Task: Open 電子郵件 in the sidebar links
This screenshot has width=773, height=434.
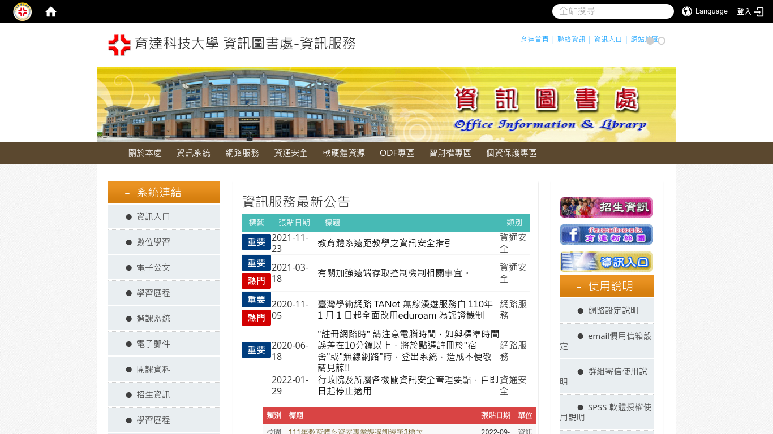Action: click(153, 344)
